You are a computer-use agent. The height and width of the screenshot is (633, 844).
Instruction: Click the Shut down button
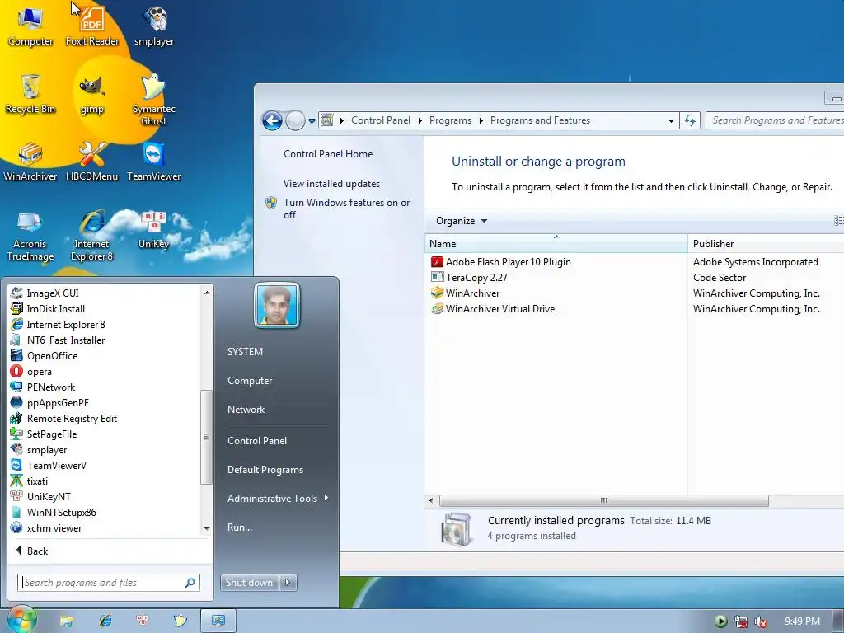click(x=249, y=583)
